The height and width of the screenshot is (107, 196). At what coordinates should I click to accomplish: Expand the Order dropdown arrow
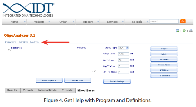(74, 22)
